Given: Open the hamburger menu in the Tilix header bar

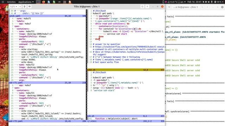Looking at the screenshot, I should tap(147, 7).
